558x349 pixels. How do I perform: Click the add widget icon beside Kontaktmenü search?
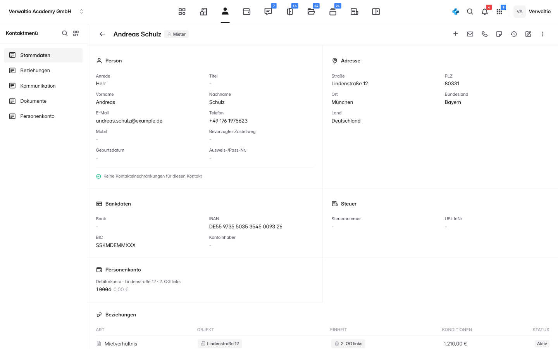[x=76, y=33]
